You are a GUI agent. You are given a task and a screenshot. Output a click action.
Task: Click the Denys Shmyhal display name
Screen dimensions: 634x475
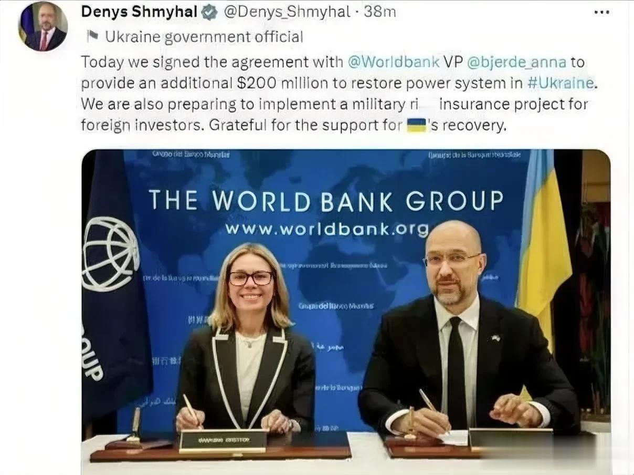140,12
